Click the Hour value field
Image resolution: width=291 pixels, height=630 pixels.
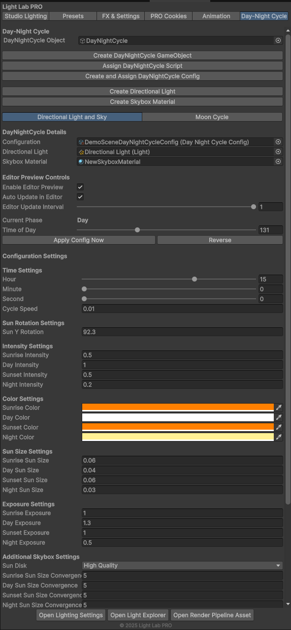coord(271,279)
